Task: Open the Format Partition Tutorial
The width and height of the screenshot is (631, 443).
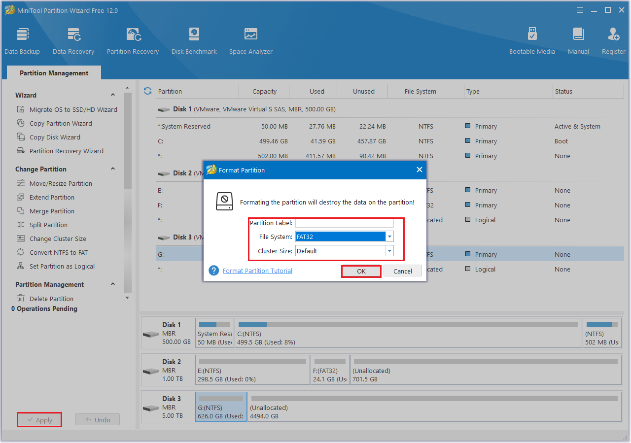Action: [257, 271]
